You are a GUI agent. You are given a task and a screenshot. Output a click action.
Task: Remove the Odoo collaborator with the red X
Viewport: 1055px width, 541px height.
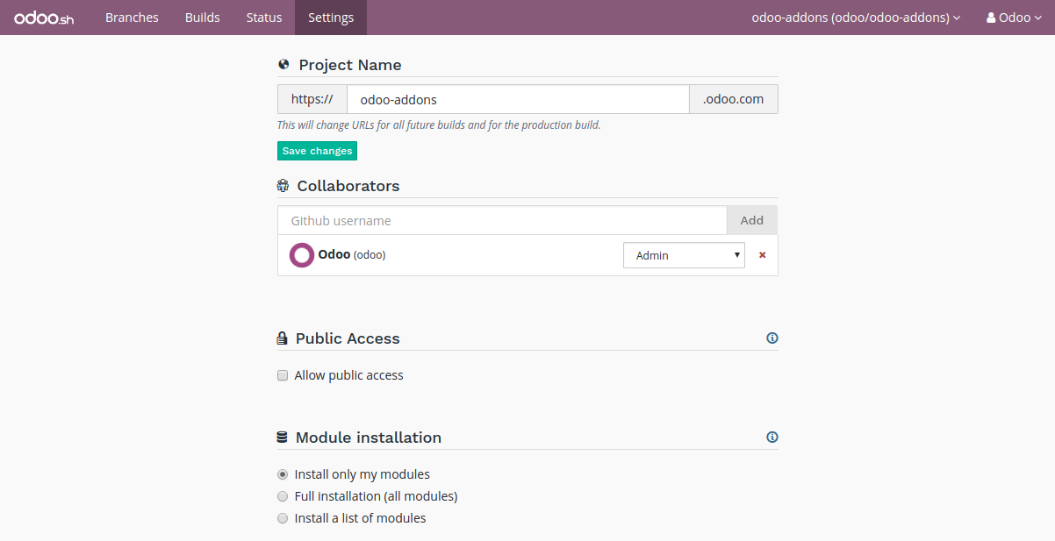tap(762, 255)
